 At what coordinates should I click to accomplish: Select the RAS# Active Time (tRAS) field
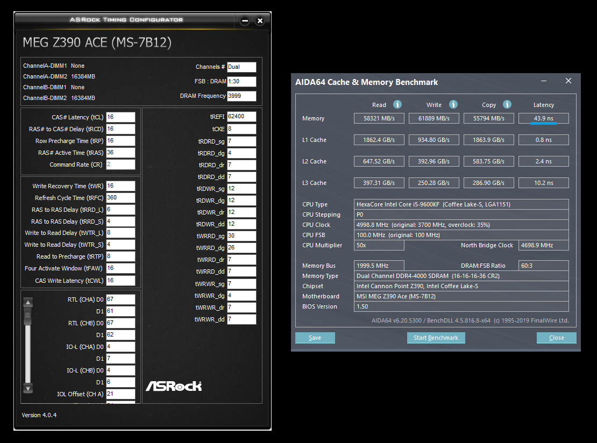(120, 152)
